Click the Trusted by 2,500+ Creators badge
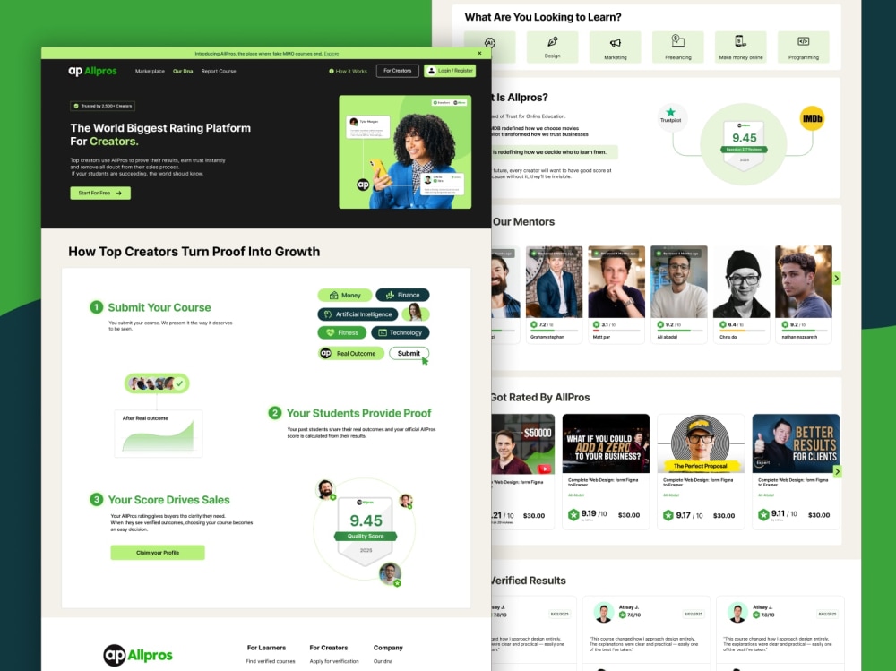The image size is (896, 671). click(x=102, y=106)
